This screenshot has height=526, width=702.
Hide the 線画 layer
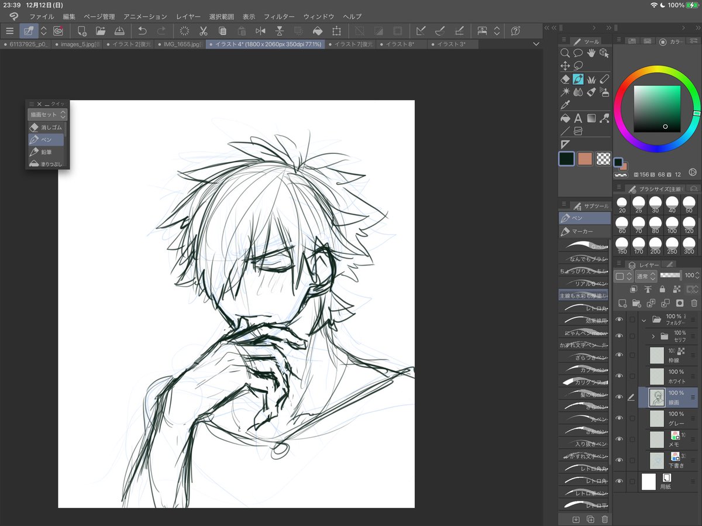pyautogui.click(x=619, y=397)
